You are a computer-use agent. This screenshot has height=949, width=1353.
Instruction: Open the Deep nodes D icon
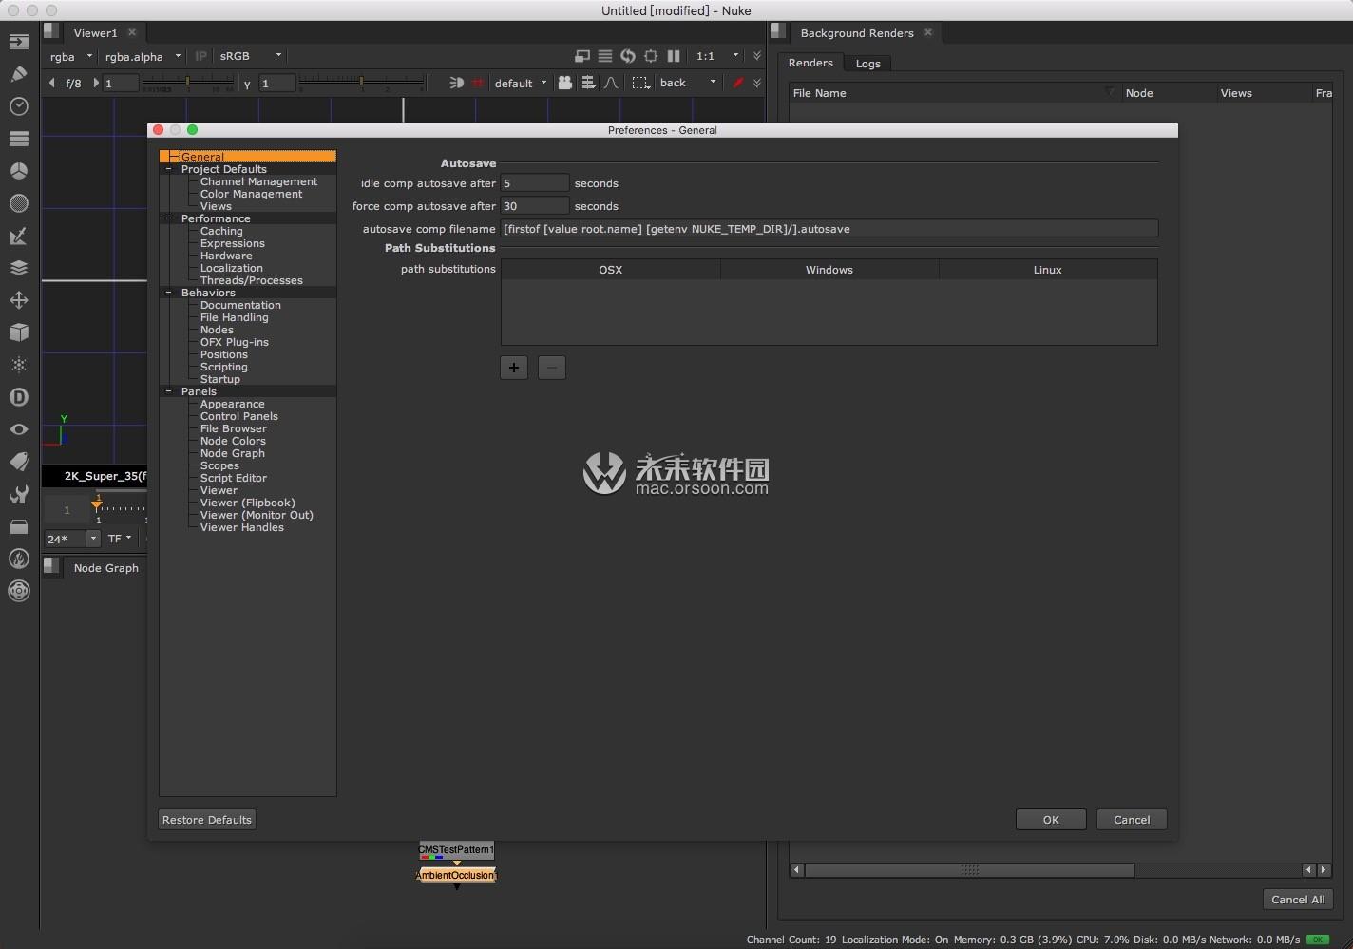[x=18, y=397]
